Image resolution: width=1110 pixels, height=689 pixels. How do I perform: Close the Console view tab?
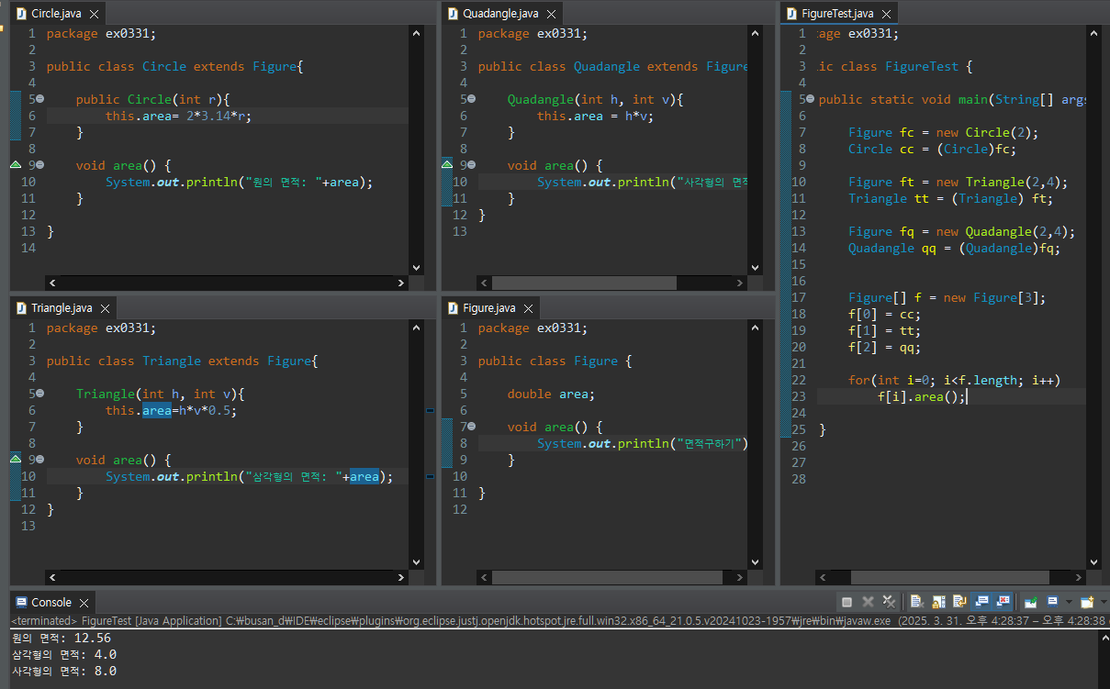point(84,603)
